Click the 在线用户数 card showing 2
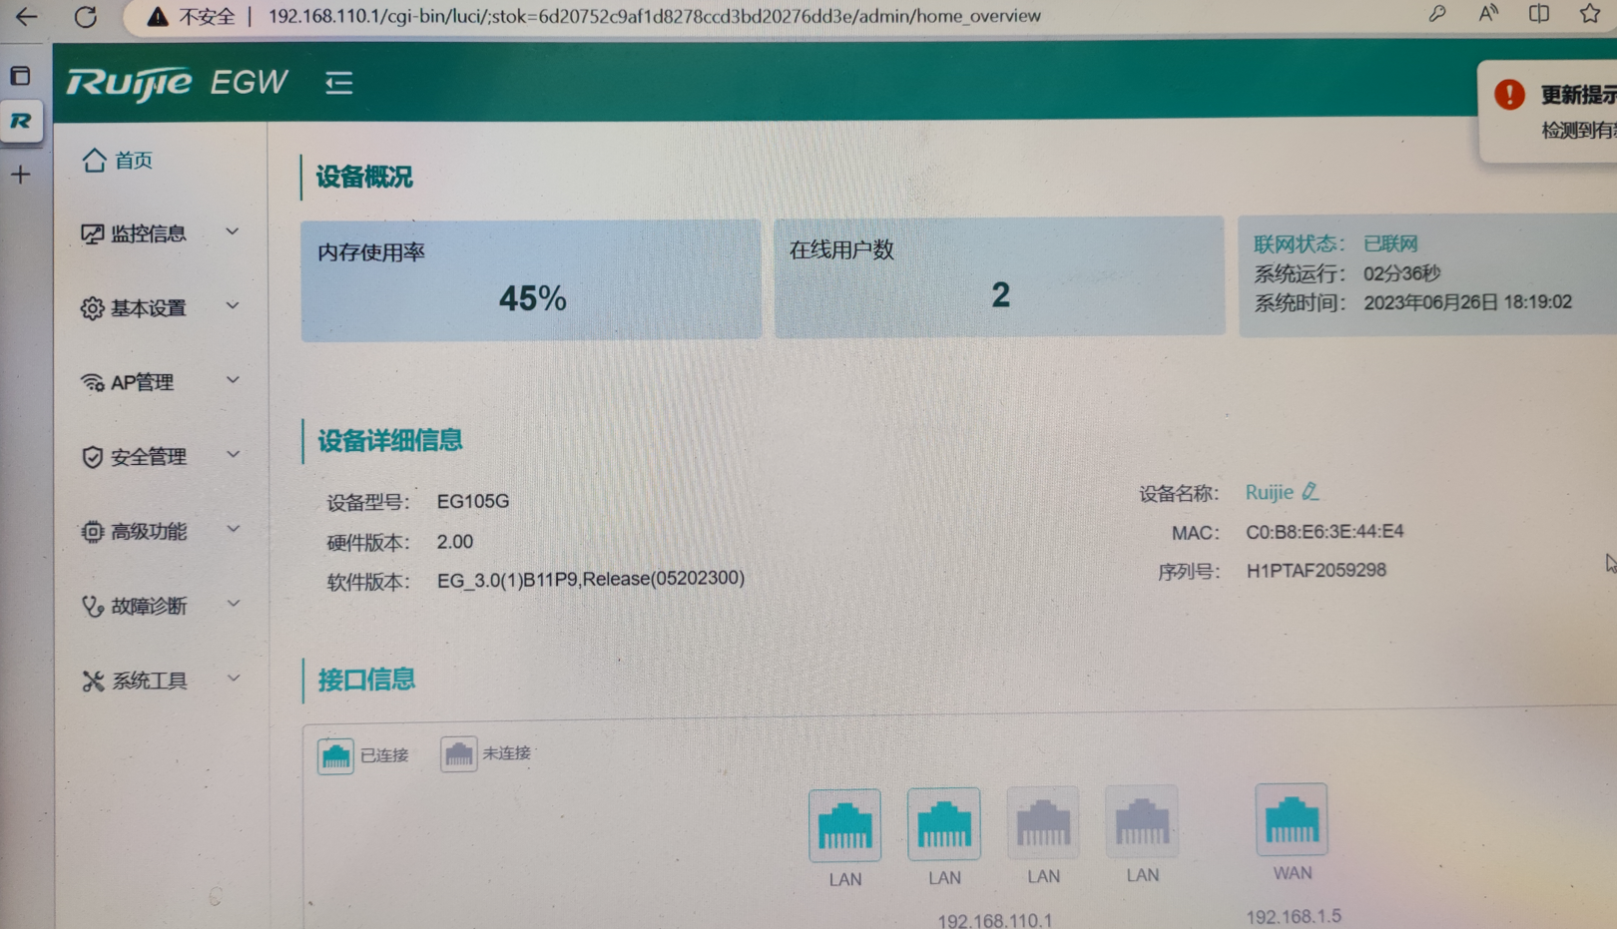Viewport: 1617px width, 929px height. pos(999,276)
